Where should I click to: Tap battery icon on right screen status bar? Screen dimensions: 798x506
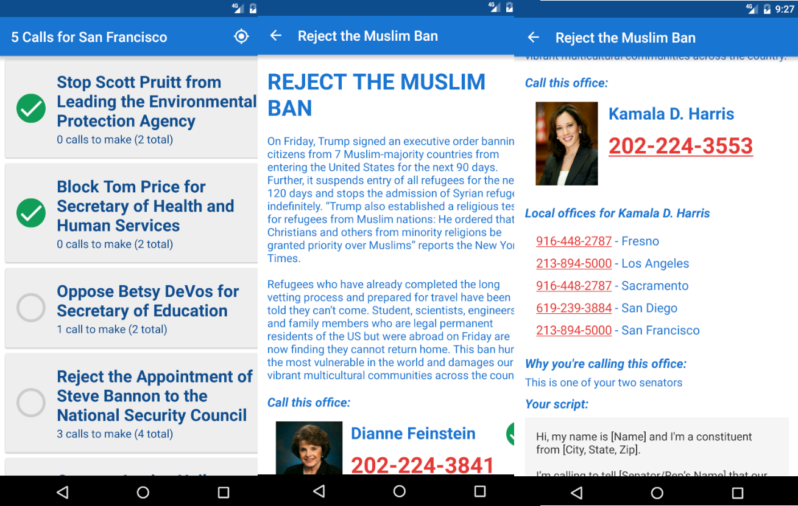[x=766, y=9]
